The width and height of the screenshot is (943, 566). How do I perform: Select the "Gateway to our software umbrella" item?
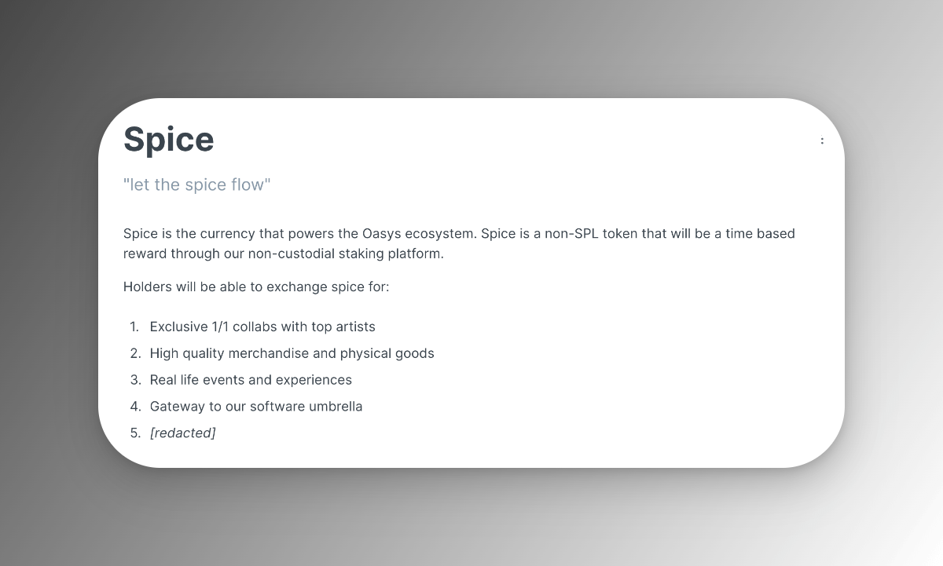pyautogui.click(x=256, y=407)
